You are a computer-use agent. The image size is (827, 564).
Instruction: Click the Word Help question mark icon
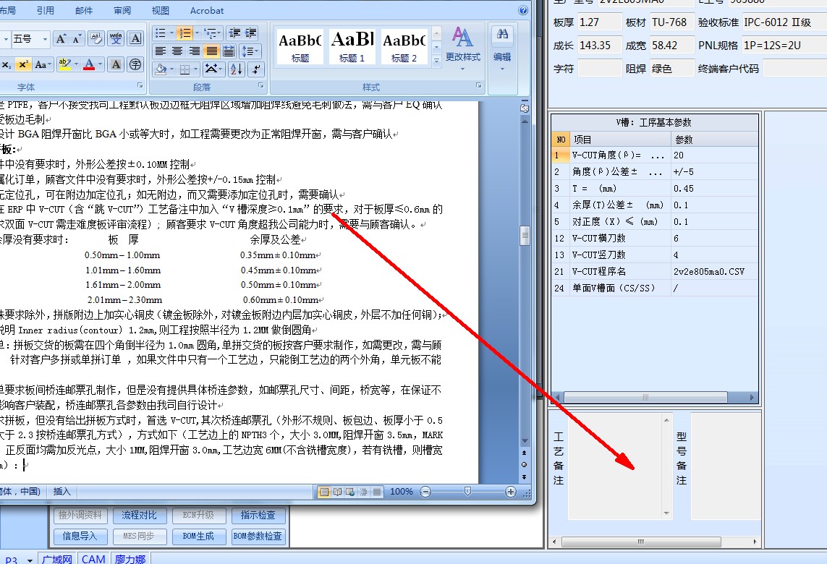[x=523, y=10]
